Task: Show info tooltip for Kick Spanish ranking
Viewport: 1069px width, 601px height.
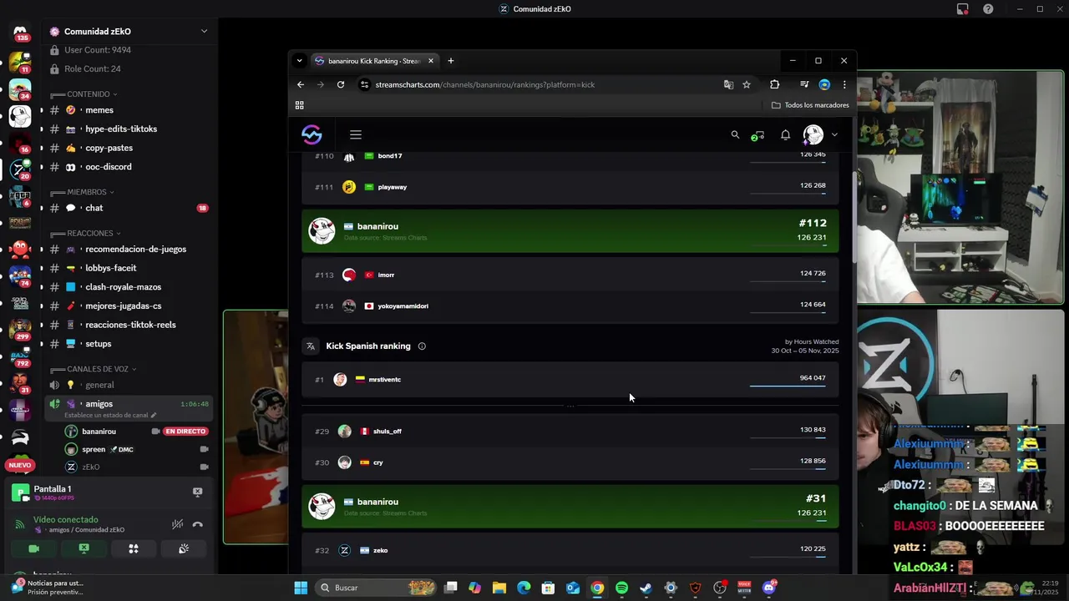Action: (422, 346)
